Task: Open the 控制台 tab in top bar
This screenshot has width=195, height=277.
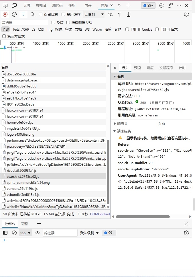Action: [x=42, y=5]
